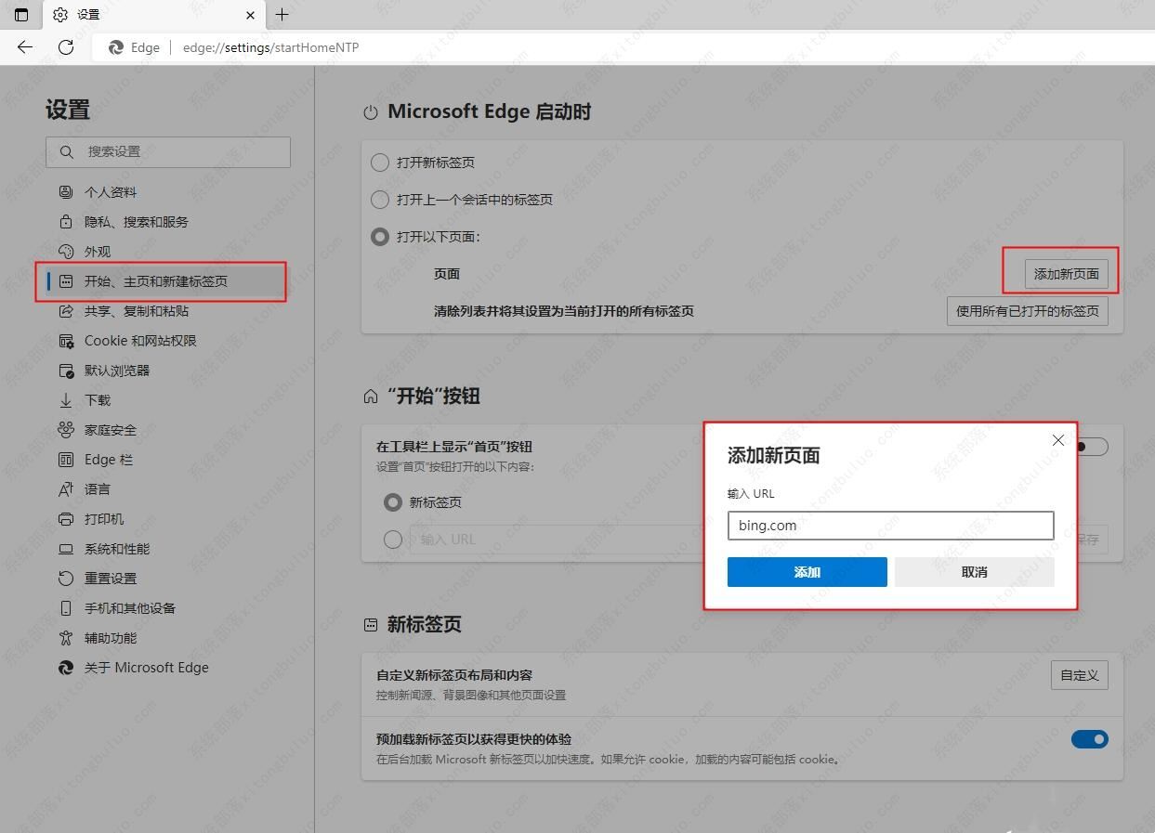This screenshot has width=1155, height=833.
Task: Cancel the dialog with 取消 button
Action: [x=975, y=572]
